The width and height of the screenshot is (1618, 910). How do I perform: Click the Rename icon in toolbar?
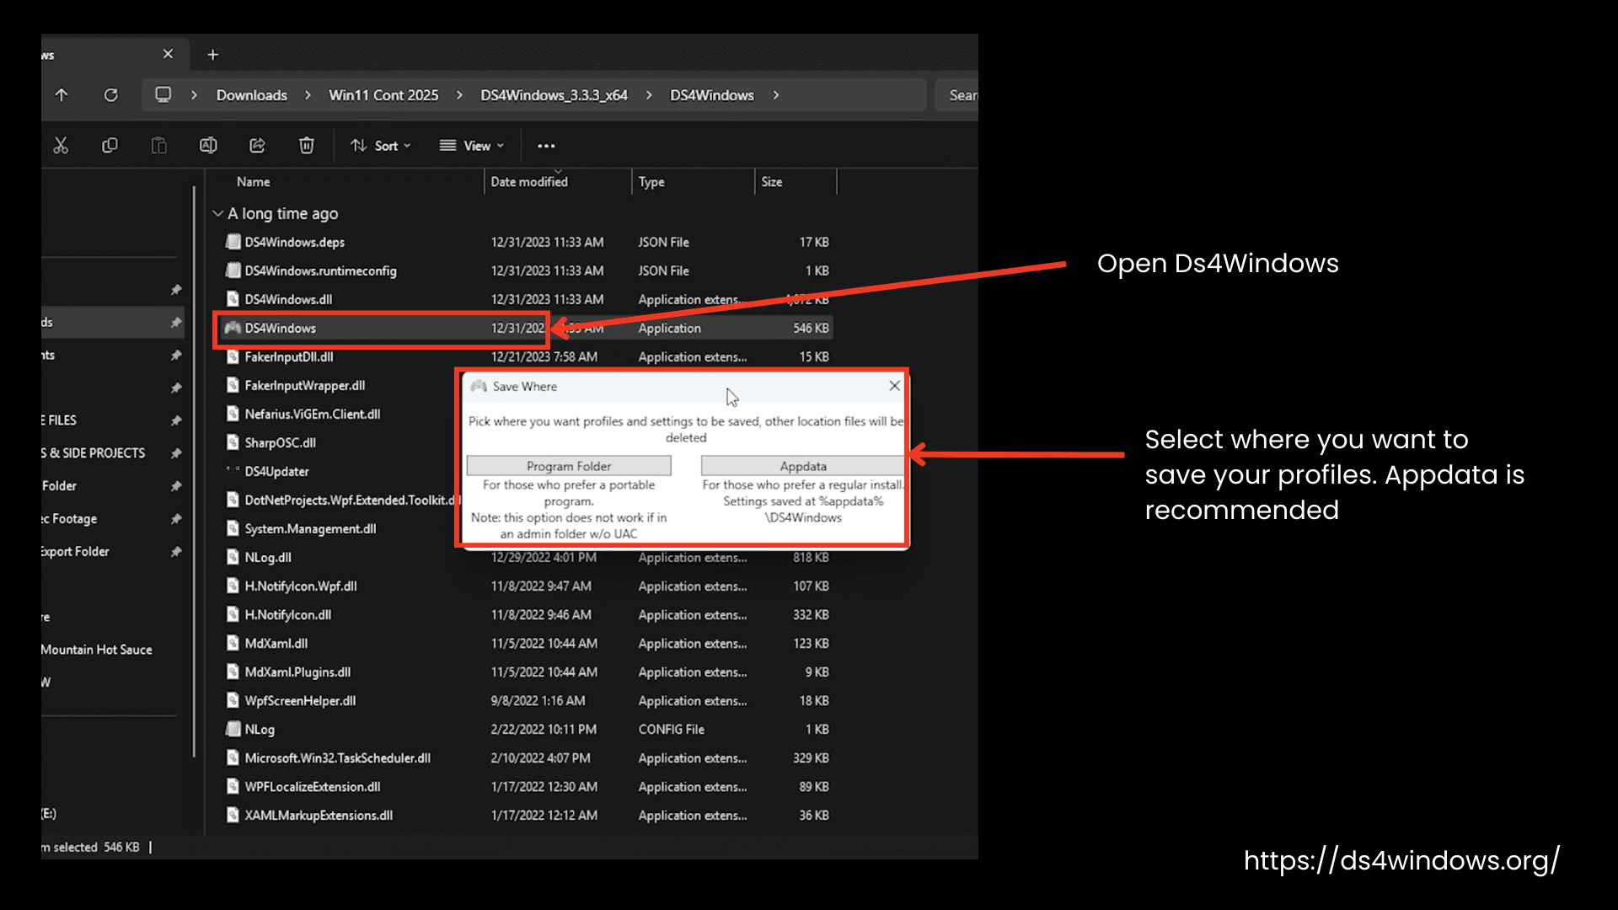208,146
